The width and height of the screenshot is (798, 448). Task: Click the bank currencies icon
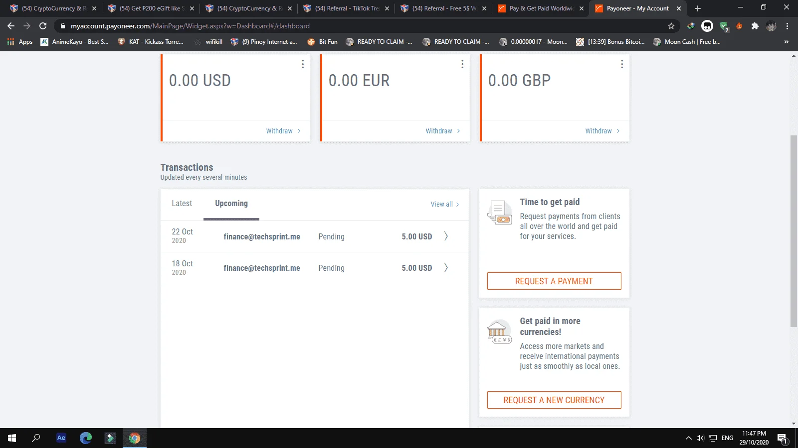[499, 332]
